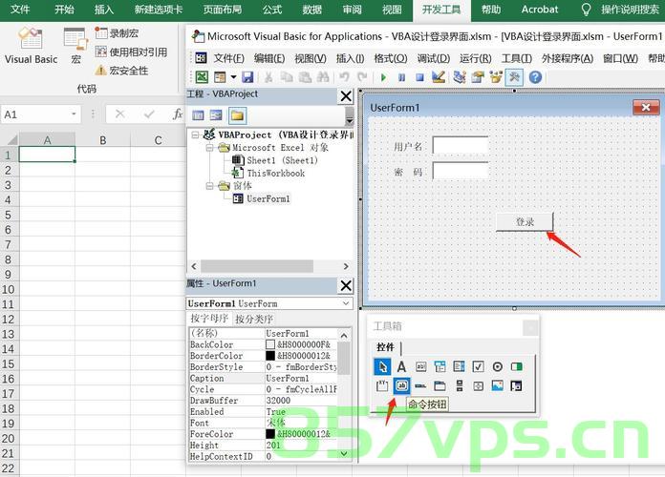Image resolution: width=665 pixels, height=477 pixels.
Task: Click the Find binoculars icon
Action: (x=323, y=77)
